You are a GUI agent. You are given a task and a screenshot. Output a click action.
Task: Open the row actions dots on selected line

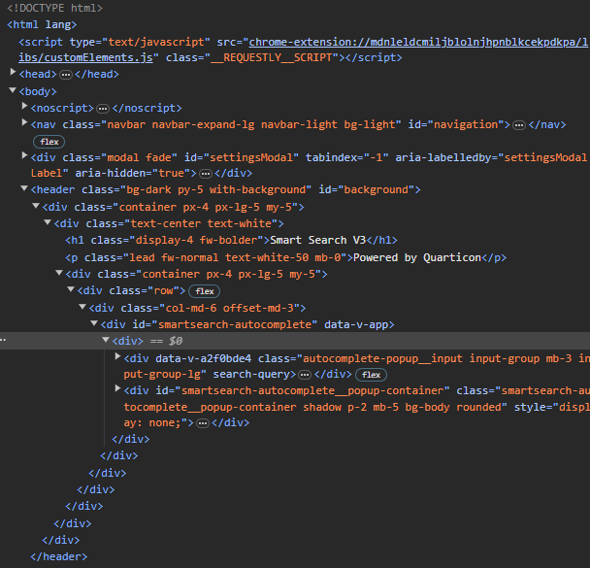pyautogui.click(x=3, y=340)
